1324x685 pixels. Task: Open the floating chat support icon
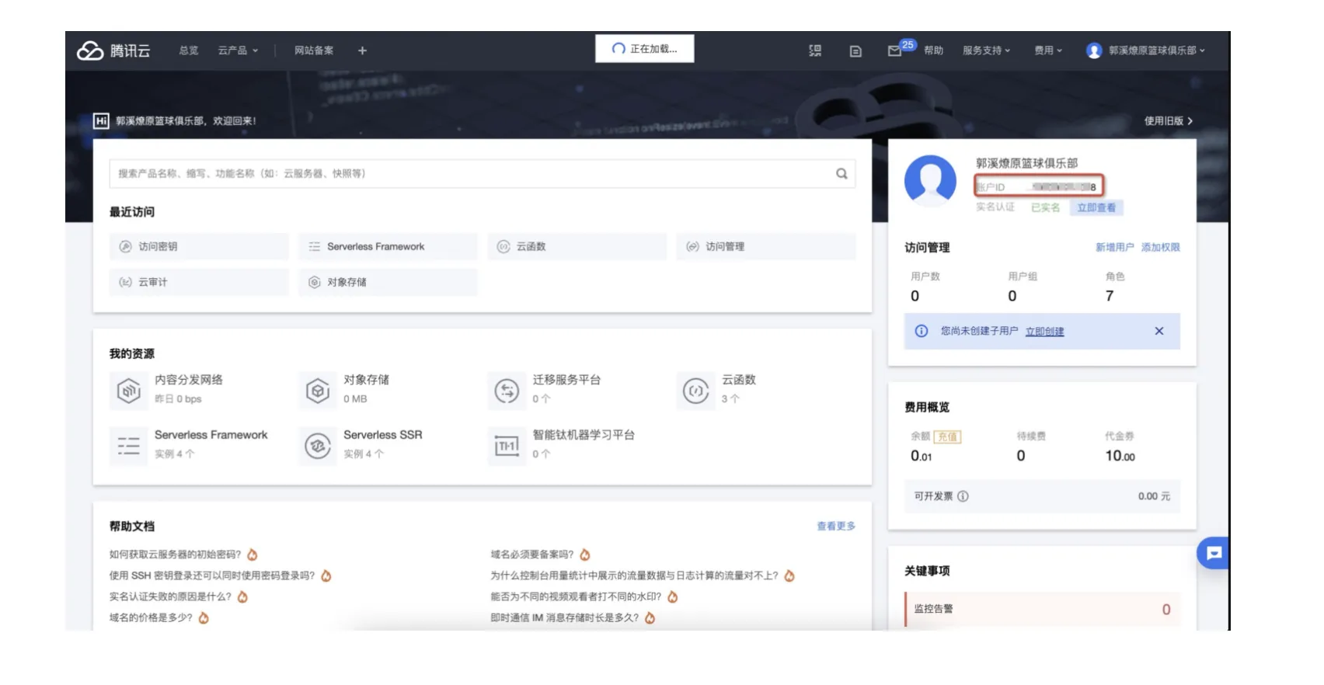click(x=1214, y=553)
